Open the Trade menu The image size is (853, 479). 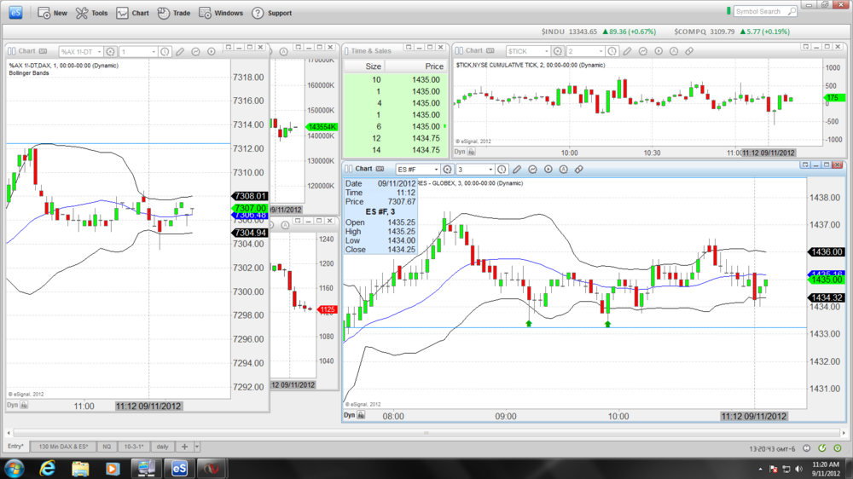click(x=173, y=13)
